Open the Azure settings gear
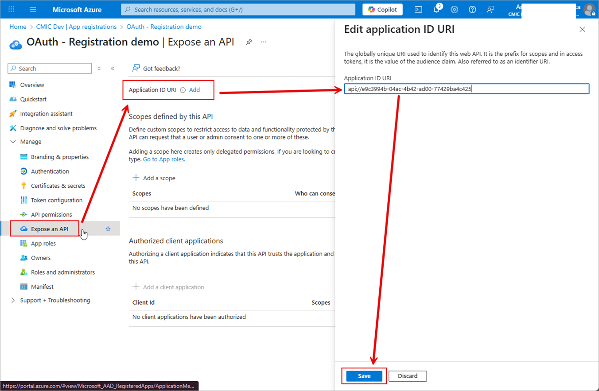The width and height of the screenshot is (599, 391). (x=455, y=9)
